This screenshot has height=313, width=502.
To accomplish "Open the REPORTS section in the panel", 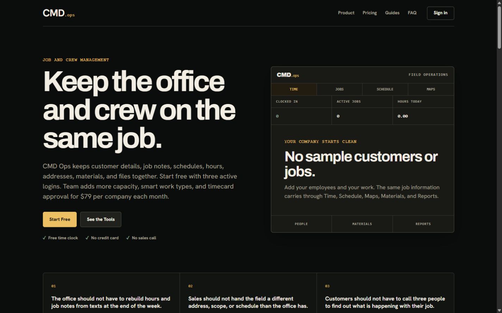I will [x=423, y=224].
